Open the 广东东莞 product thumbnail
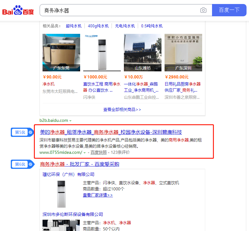Screen dimensions: 249x231 click(x=61, y=53)
